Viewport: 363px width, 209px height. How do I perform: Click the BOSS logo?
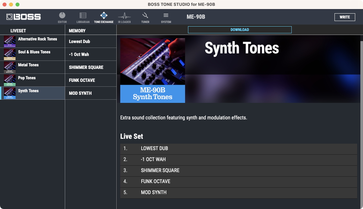tap(24, 17)
